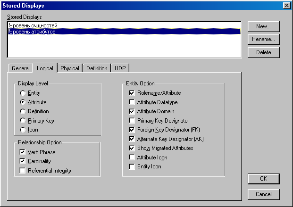Uncheck the Verb Phrase checkbox
This screenshot has width=293, height=207.
22,152
